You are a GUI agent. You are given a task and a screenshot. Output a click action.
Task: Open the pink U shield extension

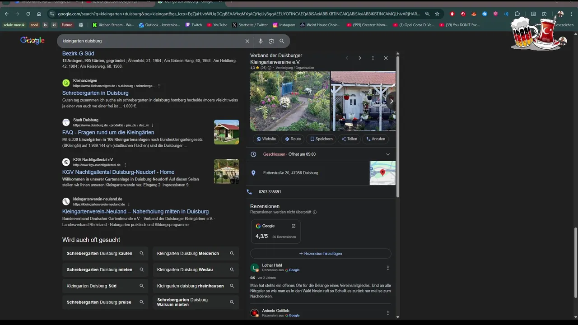(495, 14)
